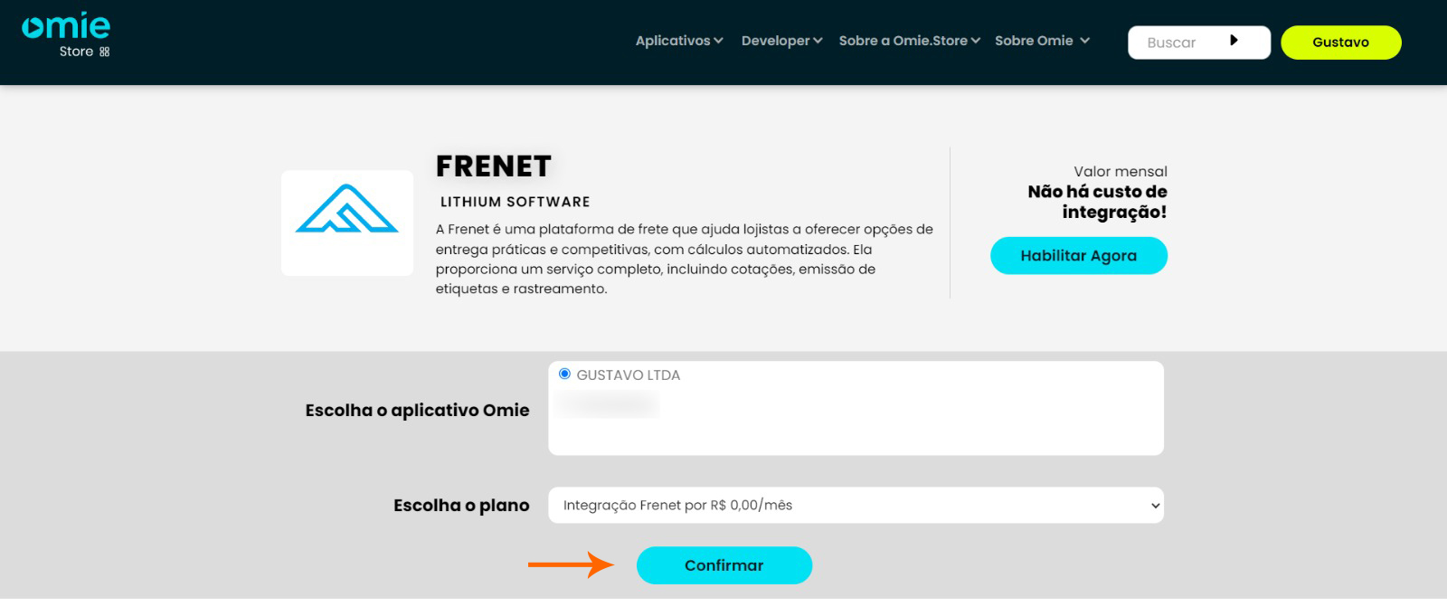Click the Confirmar button

coord(723,564)
